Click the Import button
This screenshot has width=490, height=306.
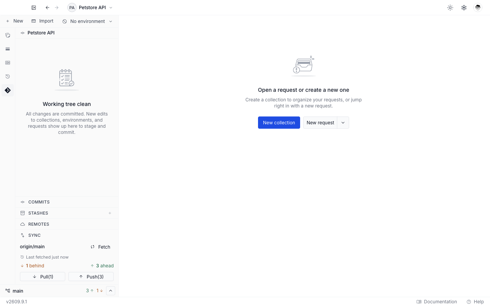point(42,21)
